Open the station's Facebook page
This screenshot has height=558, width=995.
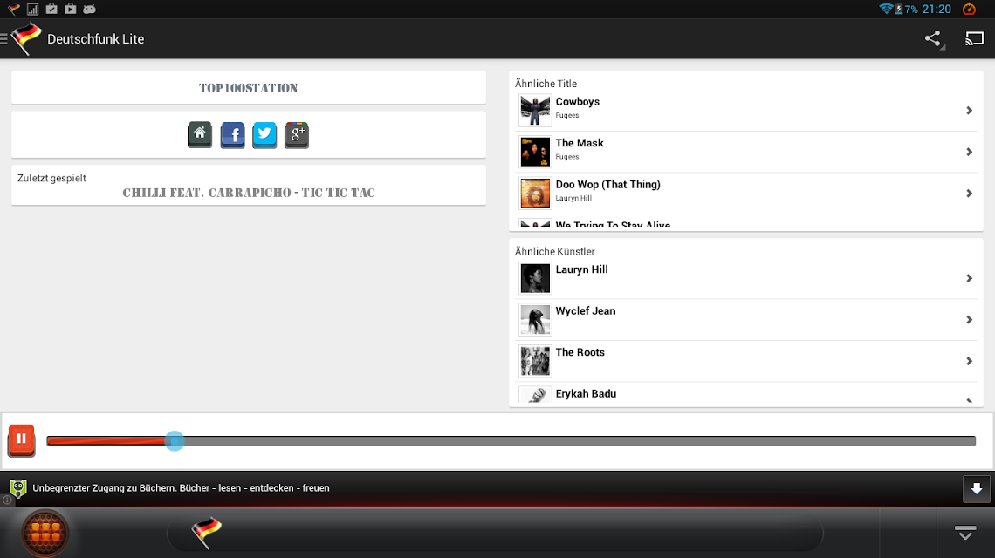(233, 135)
